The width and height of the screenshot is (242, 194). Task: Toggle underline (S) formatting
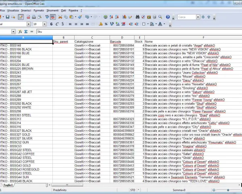tap(63, 24)
